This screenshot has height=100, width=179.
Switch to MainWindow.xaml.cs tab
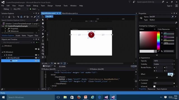click(70, 13)
